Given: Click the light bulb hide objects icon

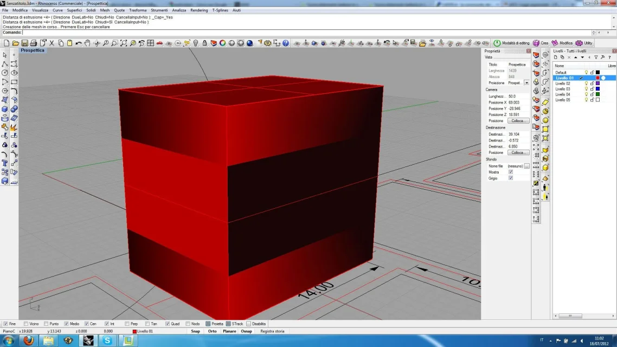Looking at the screenshot, I should 196,43.
